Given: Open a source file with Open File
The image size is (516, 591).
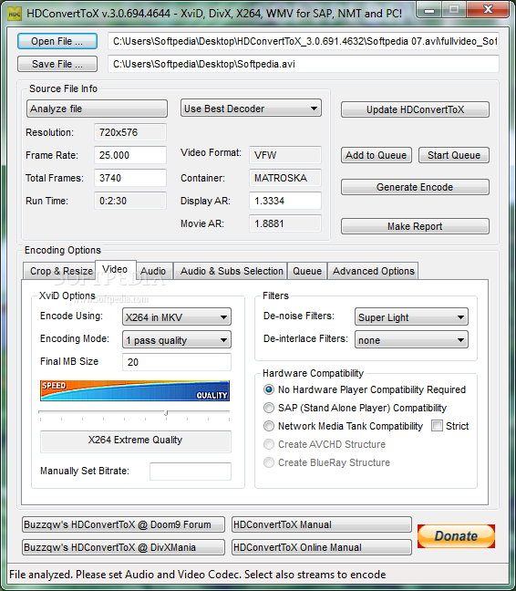Looking at the screenshot, I should pyautogui.click(x=57, y=41).
